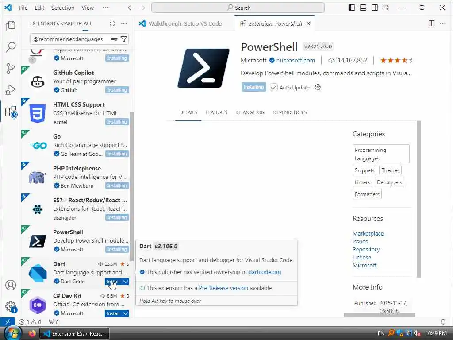Viewport: 453px width, 340px height.
Task: Open C# Dev Kit Install dropdown arrow
Action: click(x=126, y=313)
